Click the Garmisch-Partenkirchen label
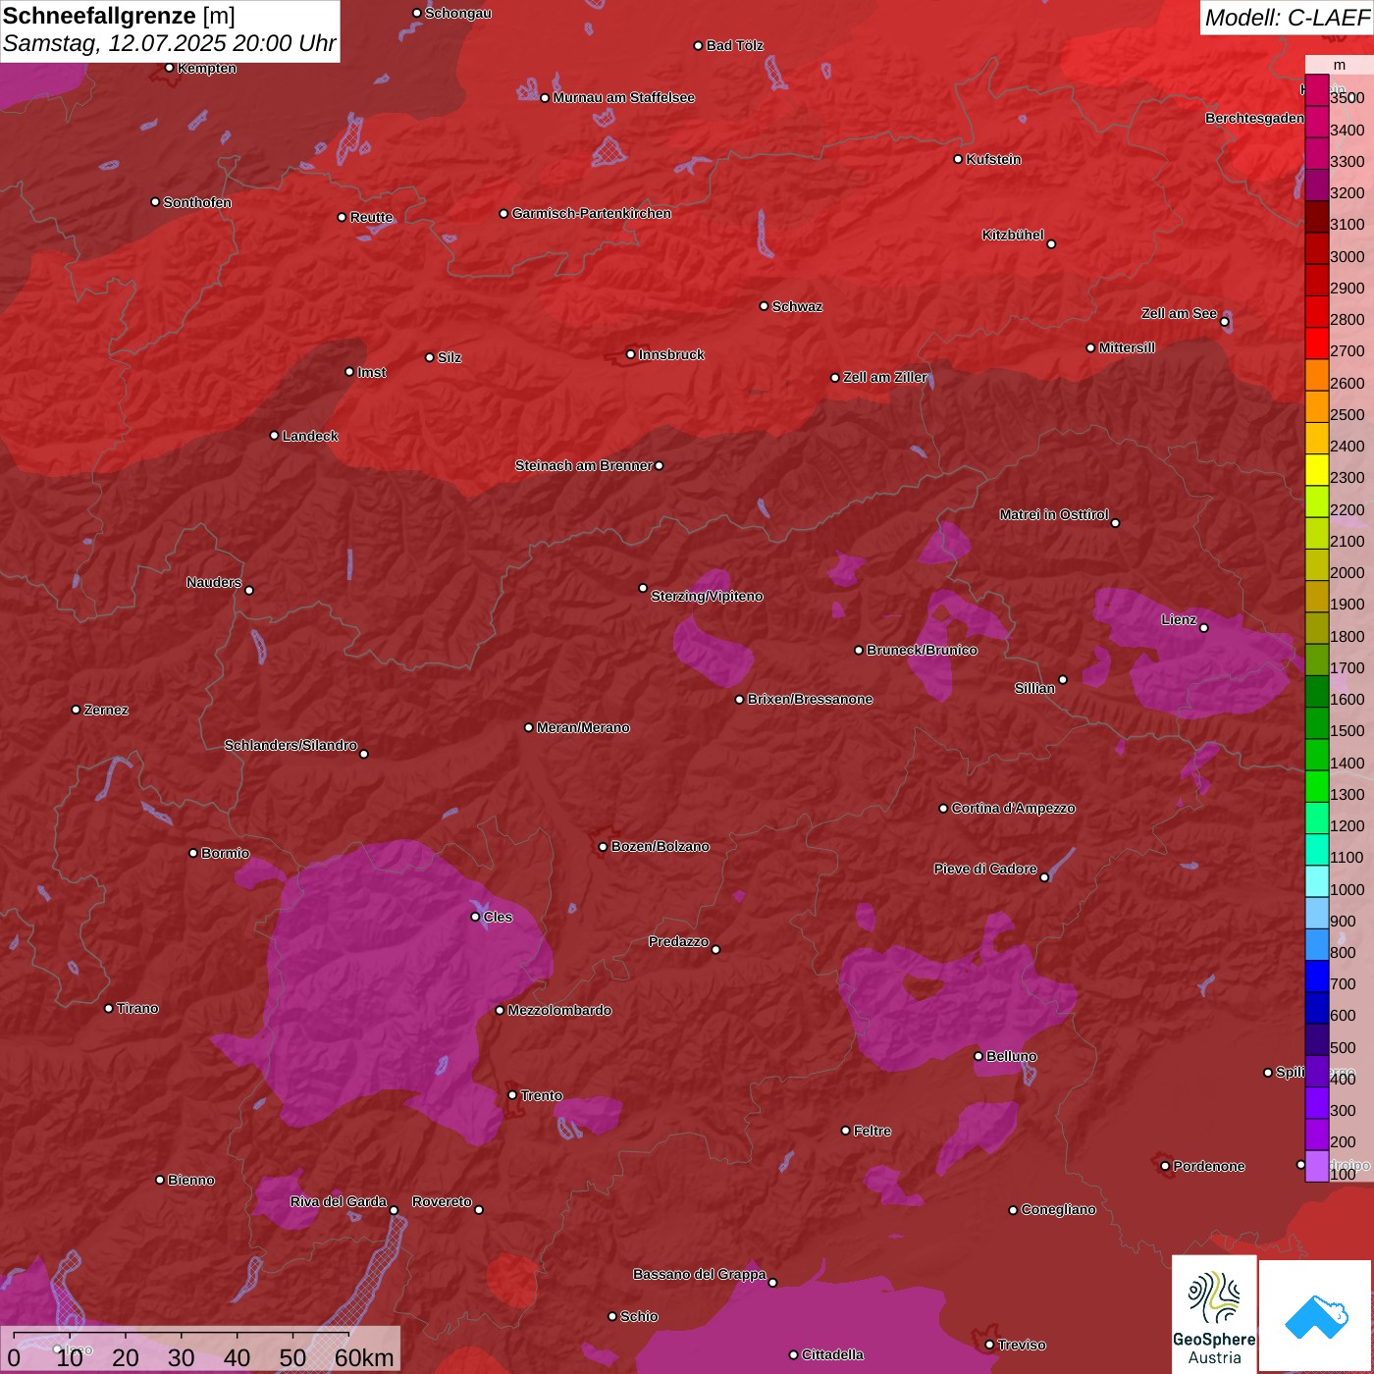This screenshot has height=1374, width=1374. click(x=592, y=213)
